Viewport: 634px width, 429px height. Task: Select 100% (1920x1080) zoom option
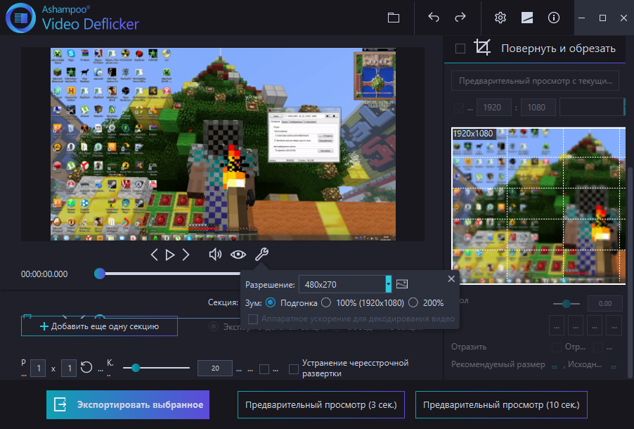pyautogui.click(x=326, y=302)
